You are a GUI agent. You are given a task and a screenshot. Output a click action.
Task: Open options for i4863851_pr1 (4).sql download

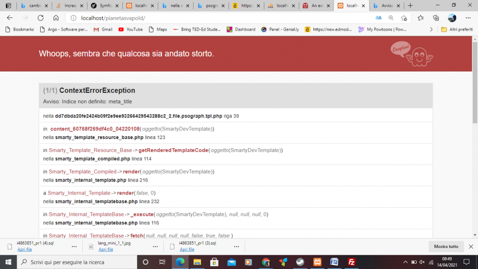click(74, 247)
